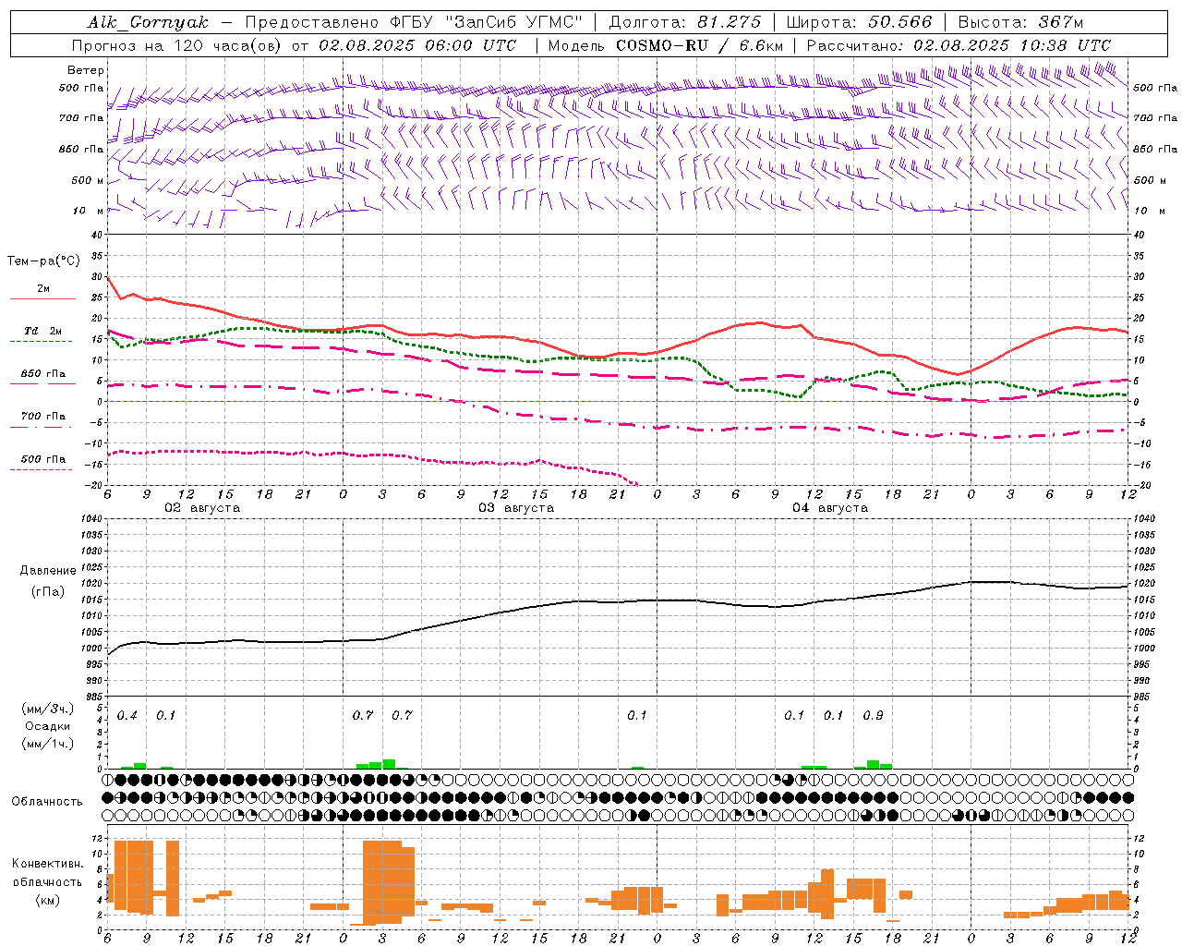Click the 03 августа date label

(x=516, y=508)
